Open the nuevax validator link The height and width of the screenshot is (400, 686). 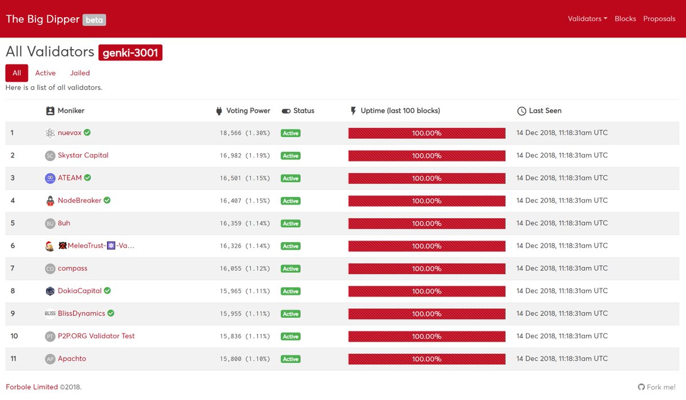point(70,133)
